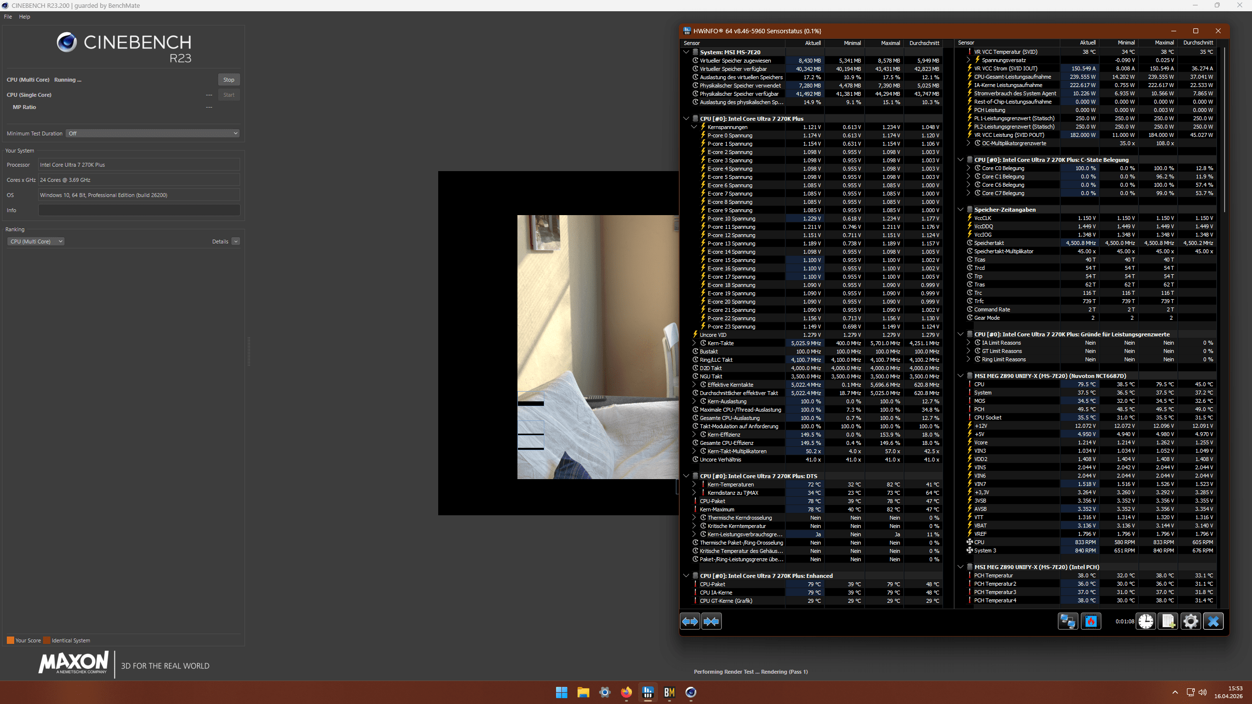Open HWiNFO remote network sensors icon
The width and height of the screenshot is (1252, 704).
click(x=1068, y=621)
